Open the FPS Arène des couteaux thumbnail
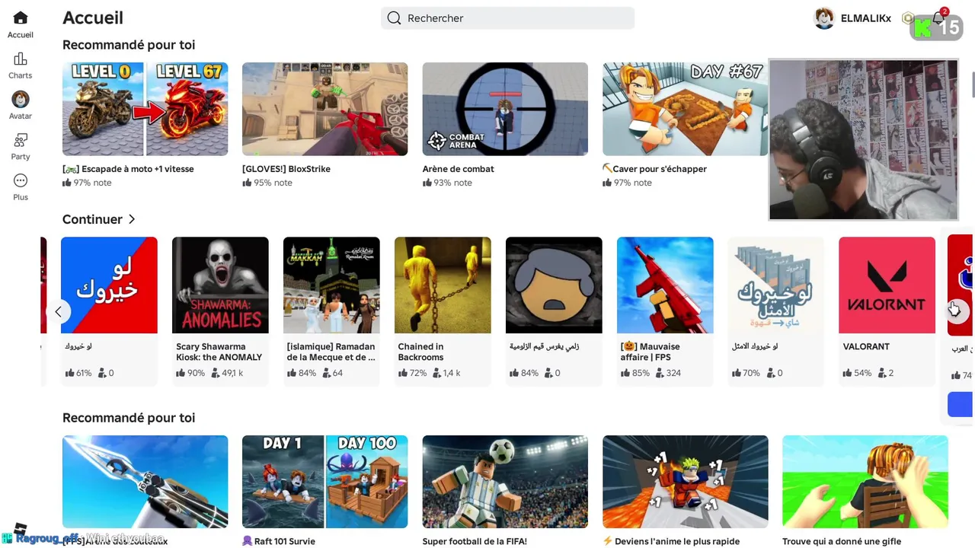The width and height of the screenshot is (975, 548). click(145, 482)
